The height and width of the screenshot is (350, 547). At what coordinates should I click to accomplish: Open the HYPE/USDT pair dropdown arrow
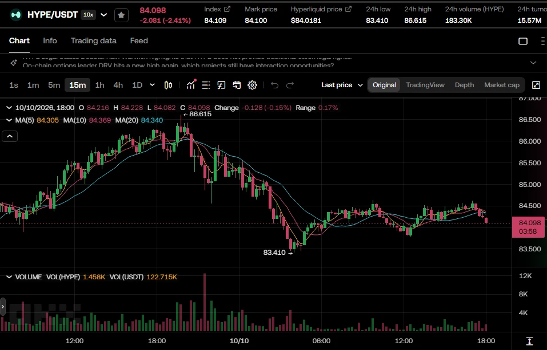[x=103, y=15]
